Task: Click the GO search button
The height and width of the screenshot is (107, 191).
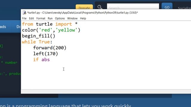Action: tap(167, 6)
